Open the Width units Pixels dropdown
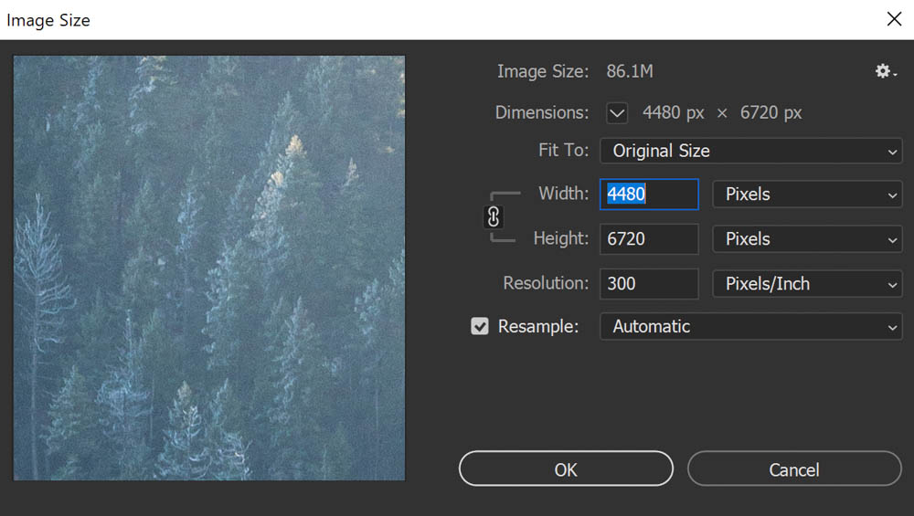Screen dimensions: 914x516 point(807,195)
